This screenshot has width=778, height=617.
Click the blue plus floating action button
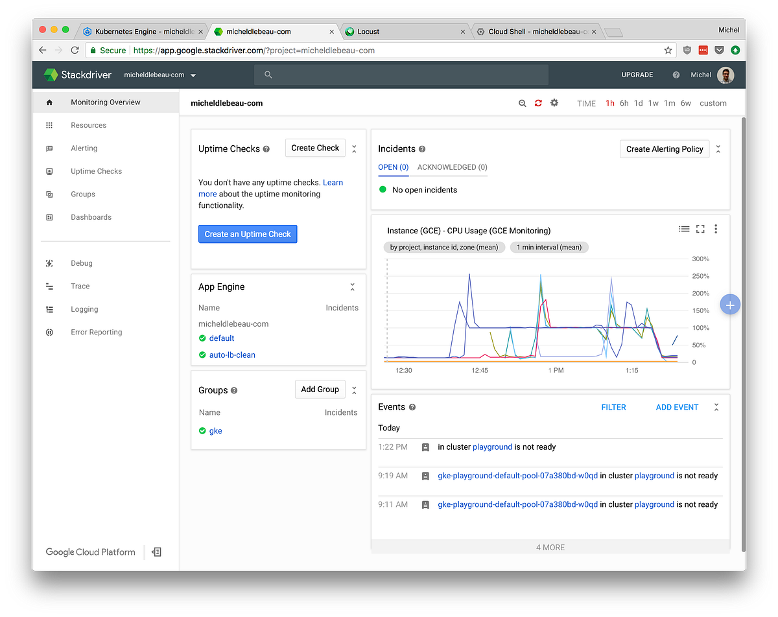click(730, 305)
